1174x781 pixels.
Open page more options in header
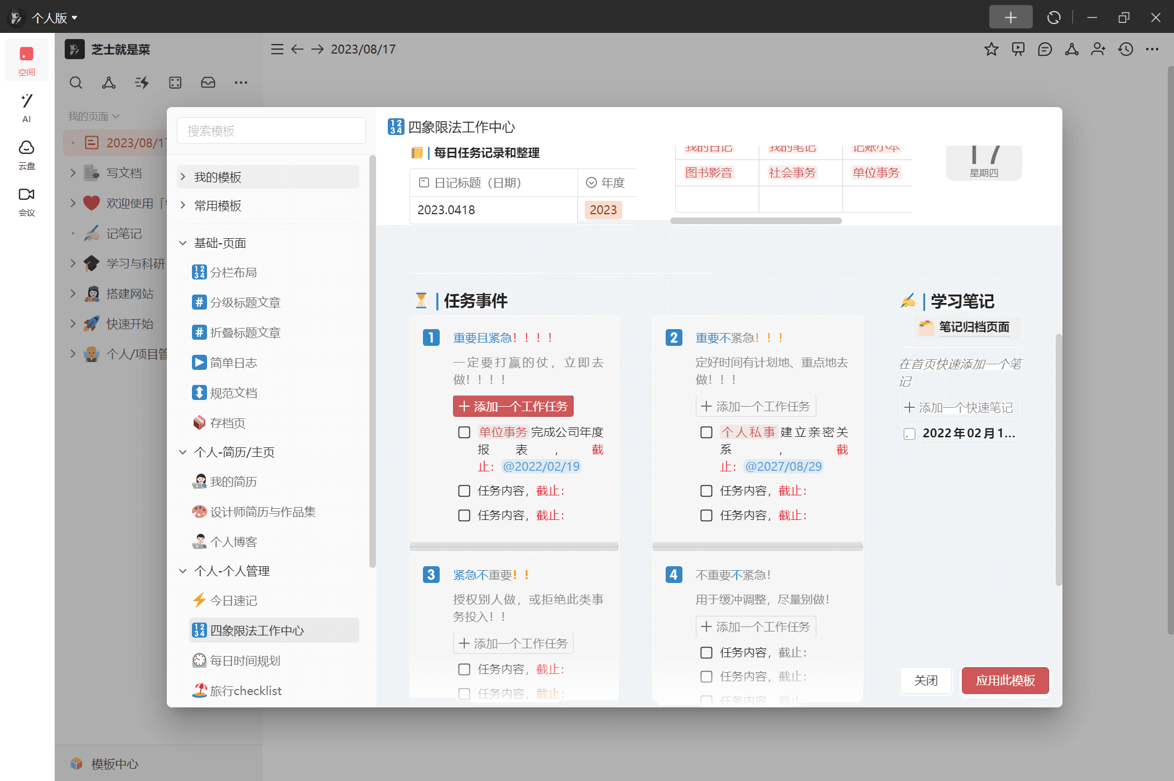click(1152, 49)
